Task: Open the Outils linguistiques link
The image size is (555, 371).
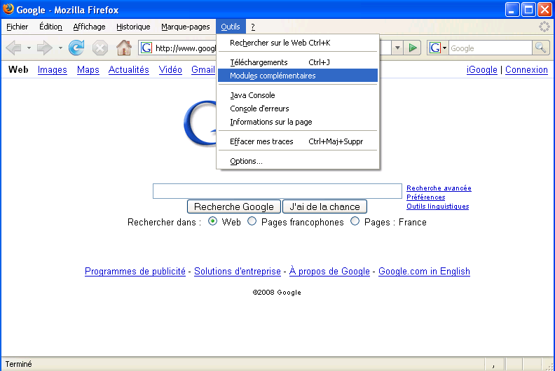Action: tap(437, 206)
